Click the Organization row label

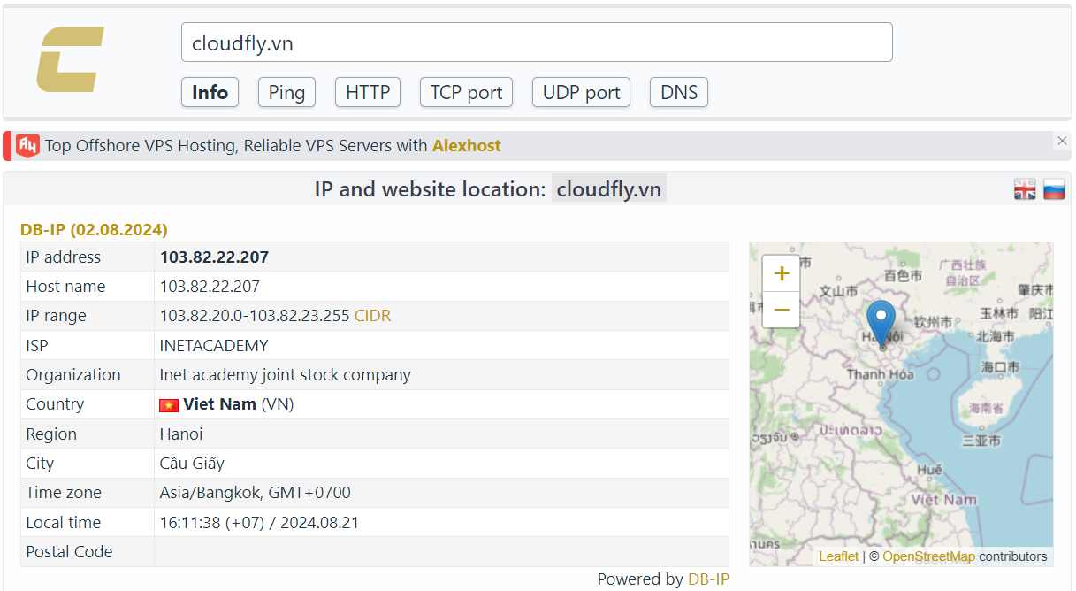[73, 375]
